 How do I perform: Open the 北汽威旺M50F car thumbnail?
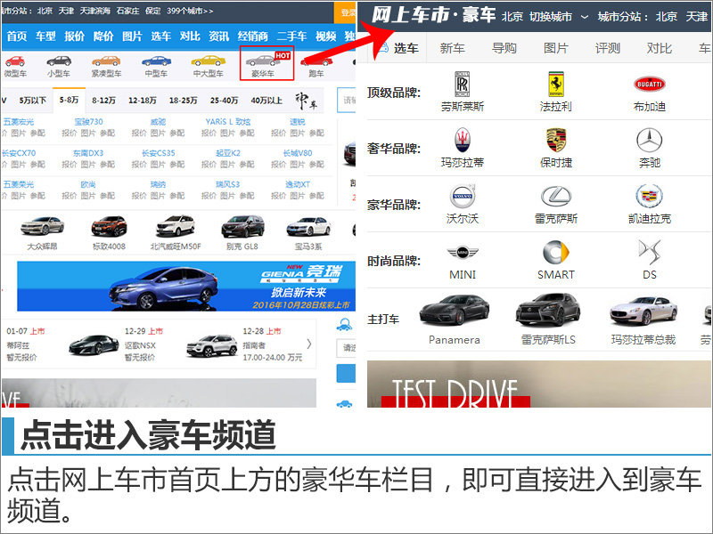tap(176, 227)
